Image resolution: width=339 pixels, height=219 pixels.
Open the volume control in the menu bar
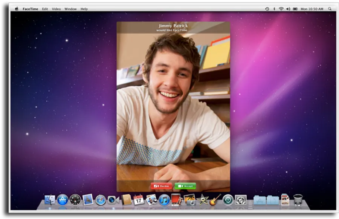(288, 9)
